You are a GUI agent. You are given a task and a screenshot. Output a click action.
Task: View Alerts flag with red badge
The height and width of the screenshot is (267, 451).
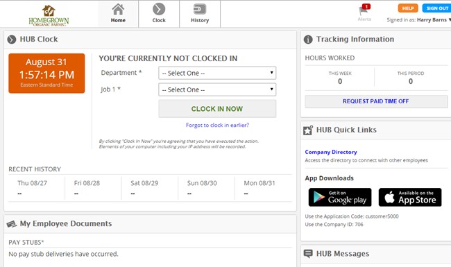(364, 10)
